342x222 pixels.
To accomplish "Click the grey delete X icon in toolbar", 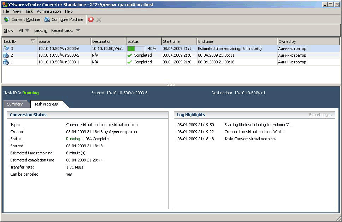I will point(99,20).
